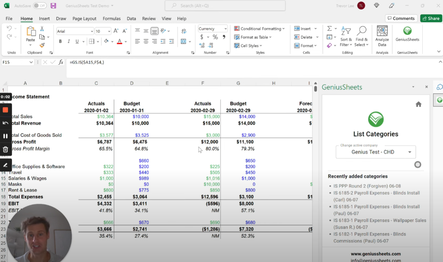Click the GeniusSheets home icon
443x262 pixels.
coord(418,104)
